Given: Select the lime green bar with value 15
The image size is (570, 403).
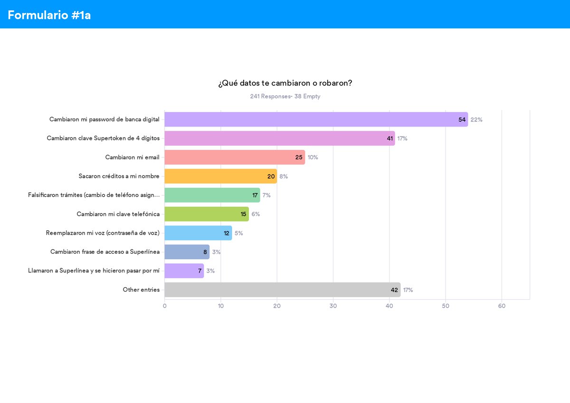Looking at the screenshot, I should (x=207, y=214).
